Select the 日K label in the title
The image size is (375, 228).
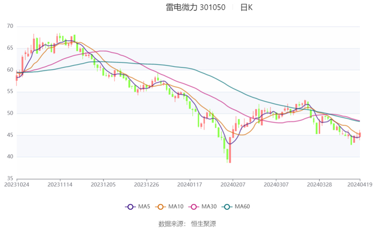pyautogui.click(x=246, y=7)
